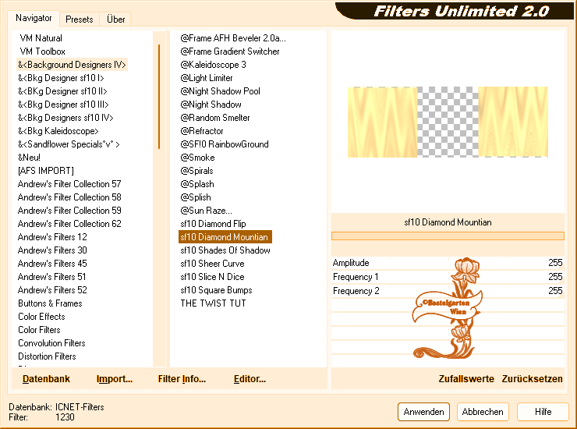Open Convolution Filters category
The width and height of the screenshot is (577, 429).
52,343
